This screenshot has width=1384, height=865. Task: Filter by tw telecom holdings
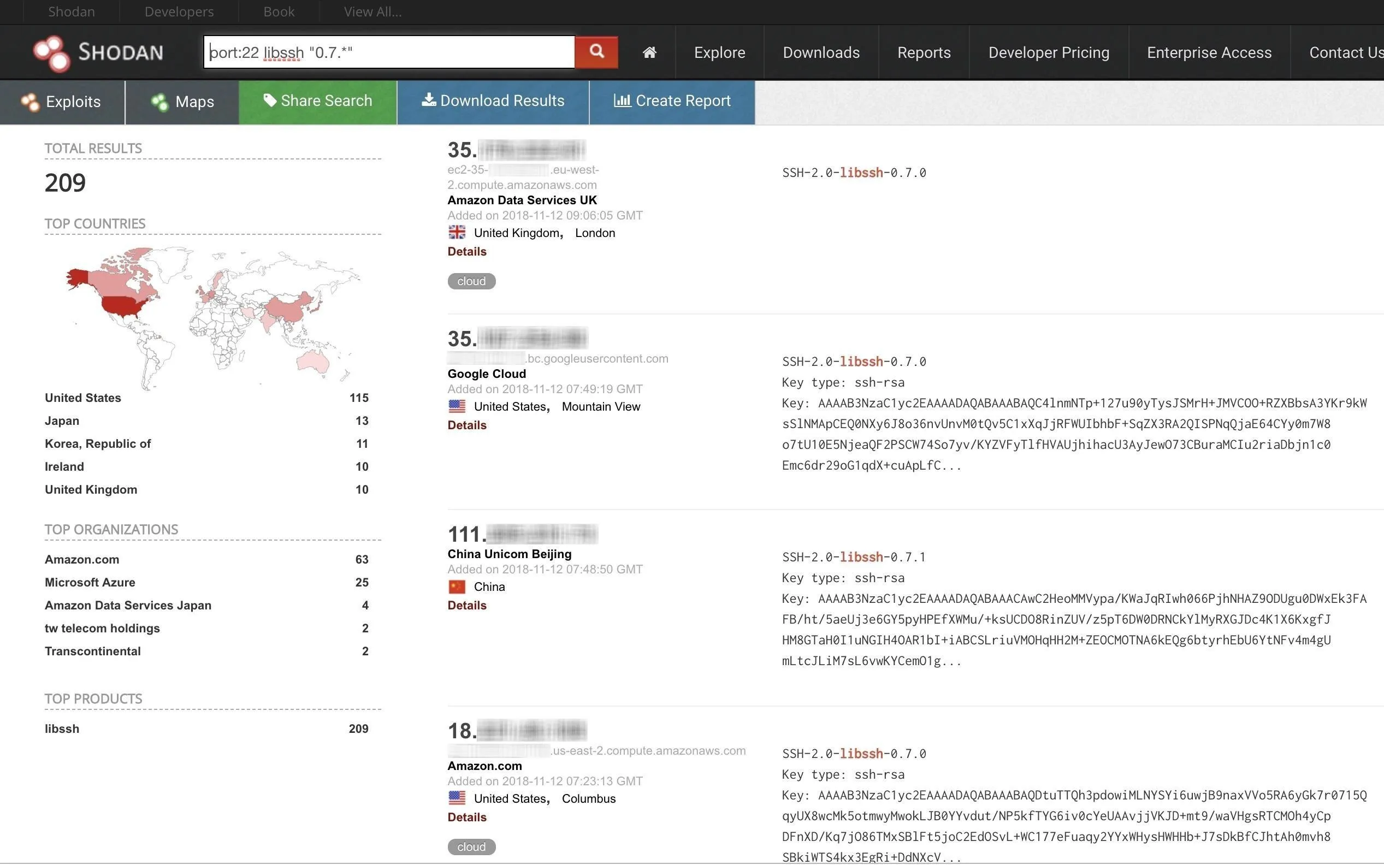point(103,627)
